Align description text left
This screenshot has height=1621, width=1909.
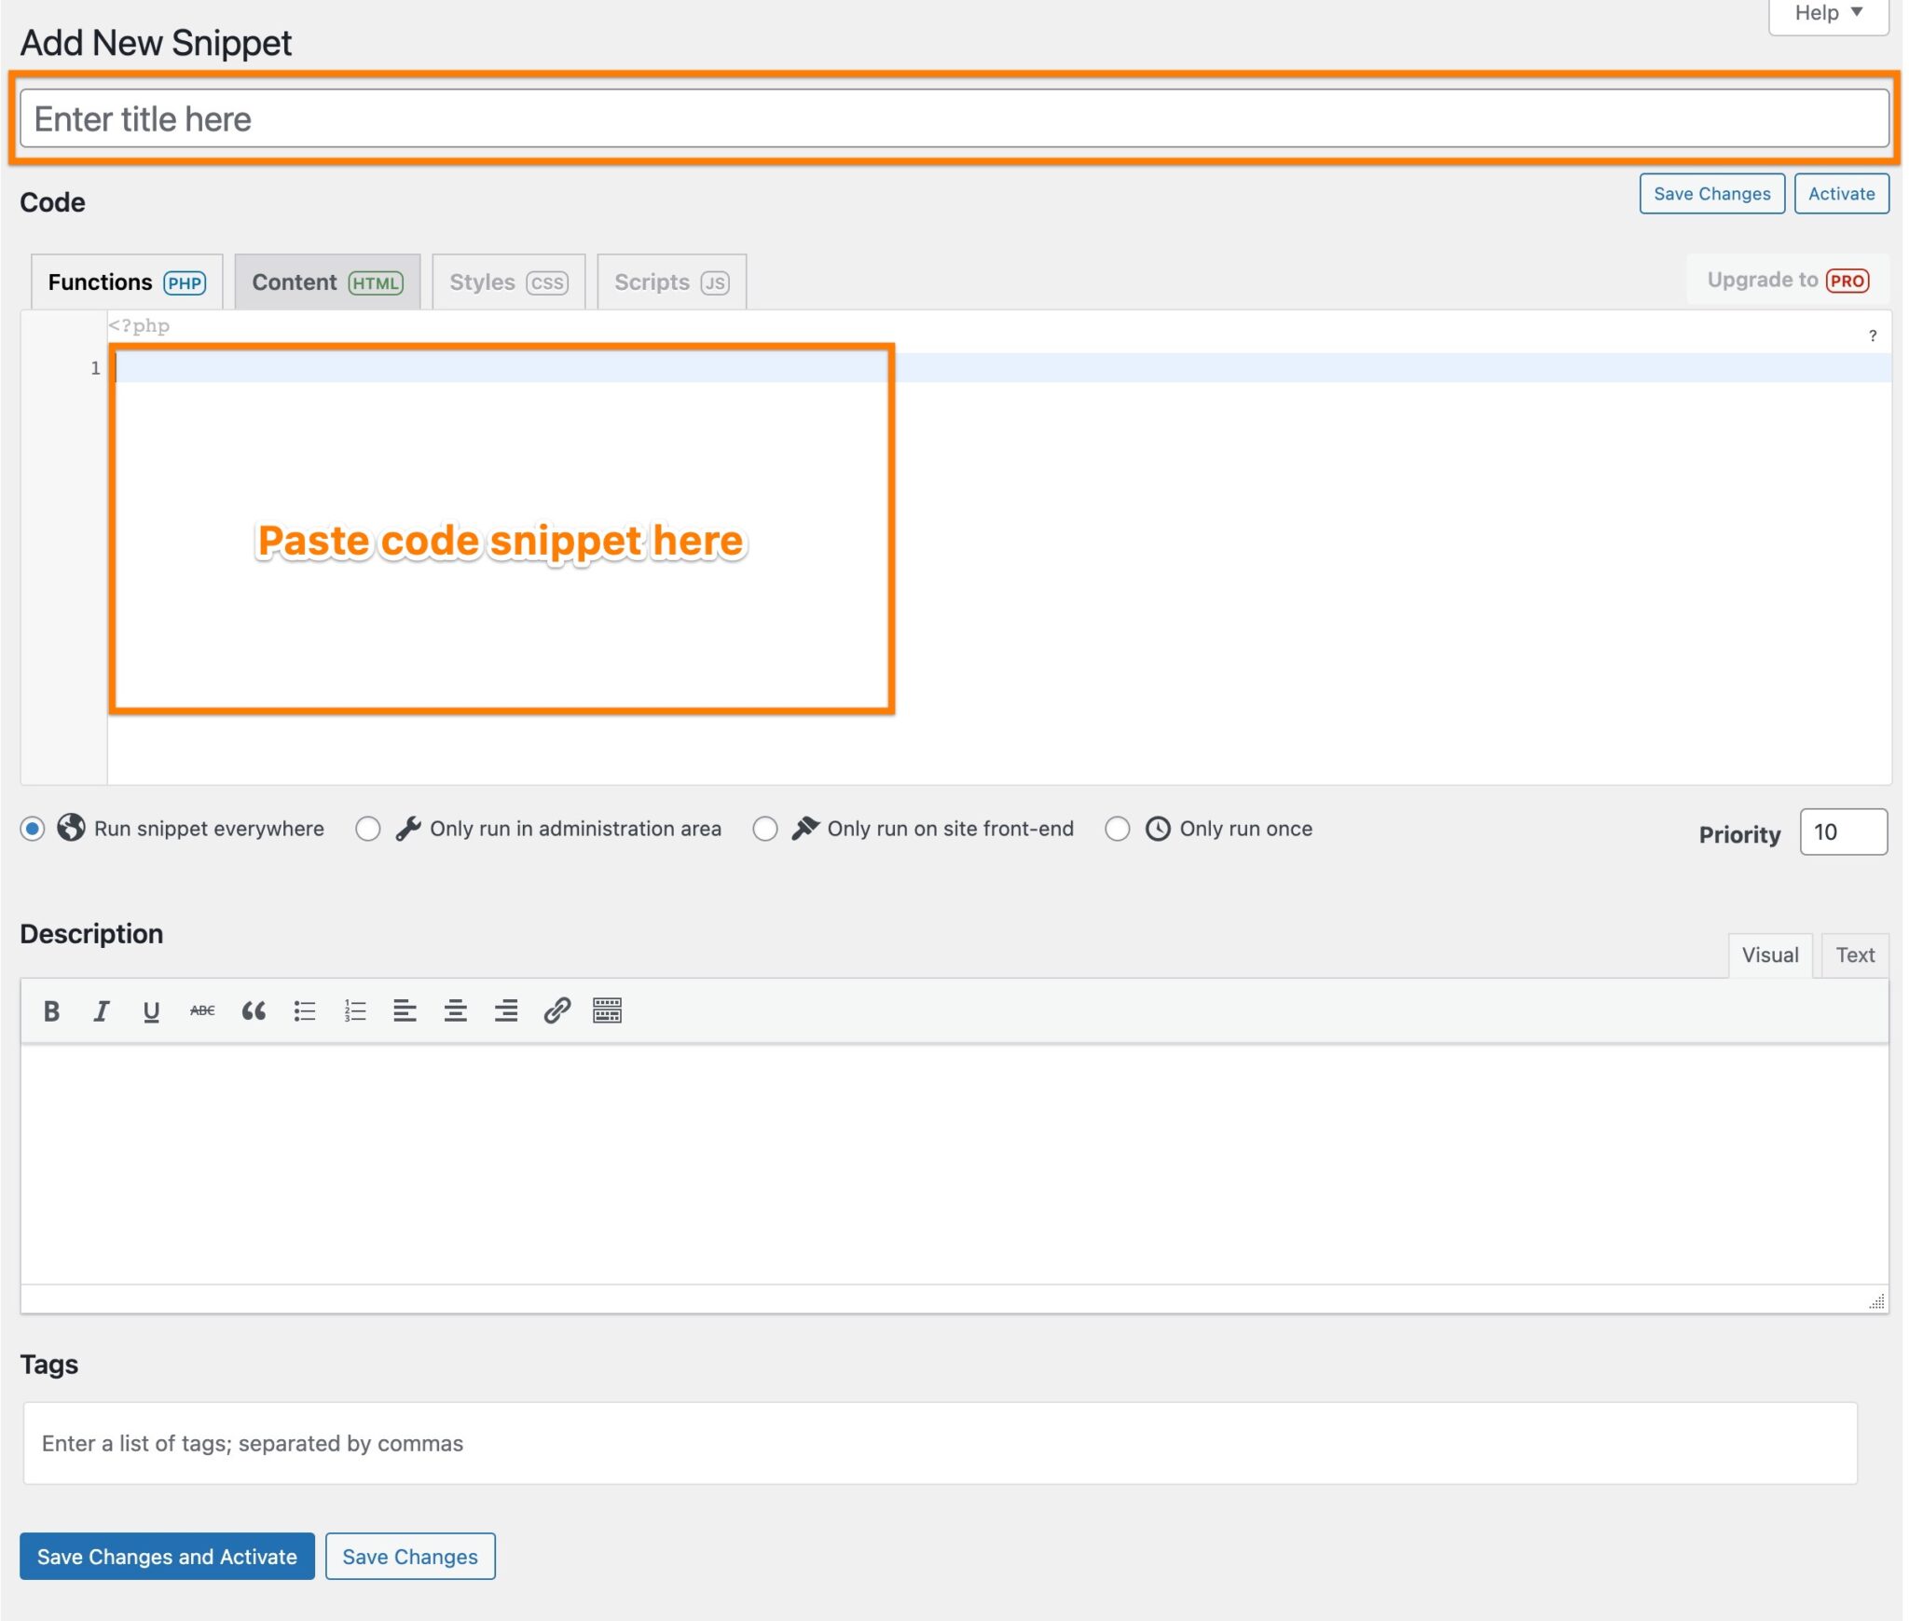point(405,1010)
